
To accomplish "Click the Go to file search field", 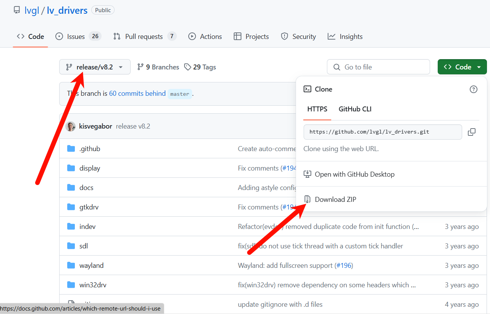I will [378, 67].
